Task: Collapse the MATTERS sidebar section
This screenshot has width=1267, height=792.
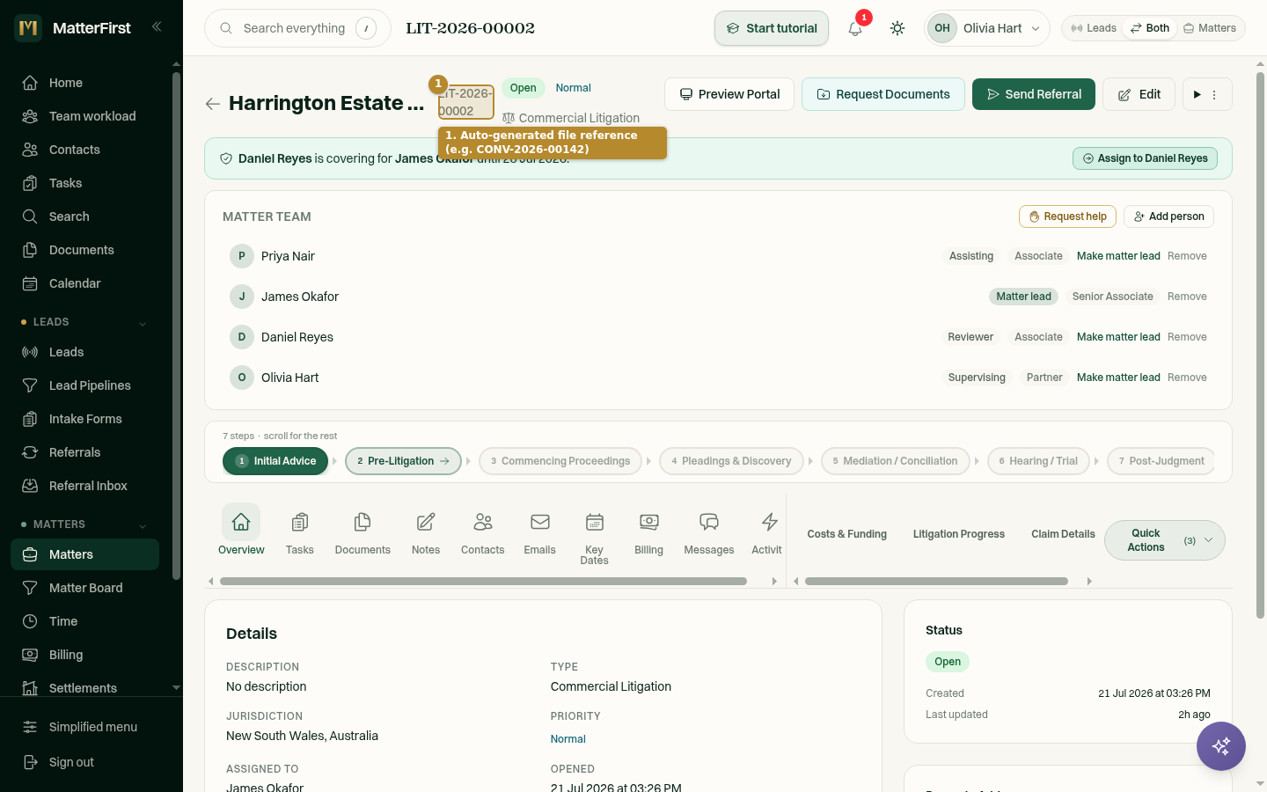Action: 84,524
